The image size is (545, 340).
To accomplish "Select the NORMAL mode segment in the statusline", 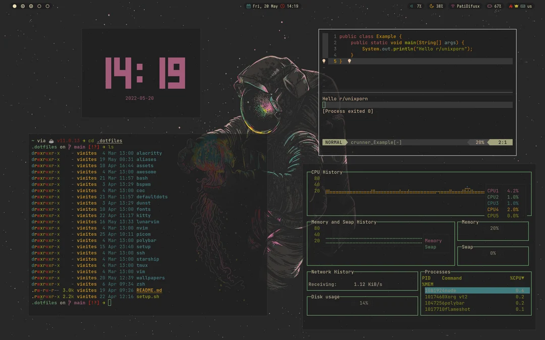I will (x=334, y=142).
